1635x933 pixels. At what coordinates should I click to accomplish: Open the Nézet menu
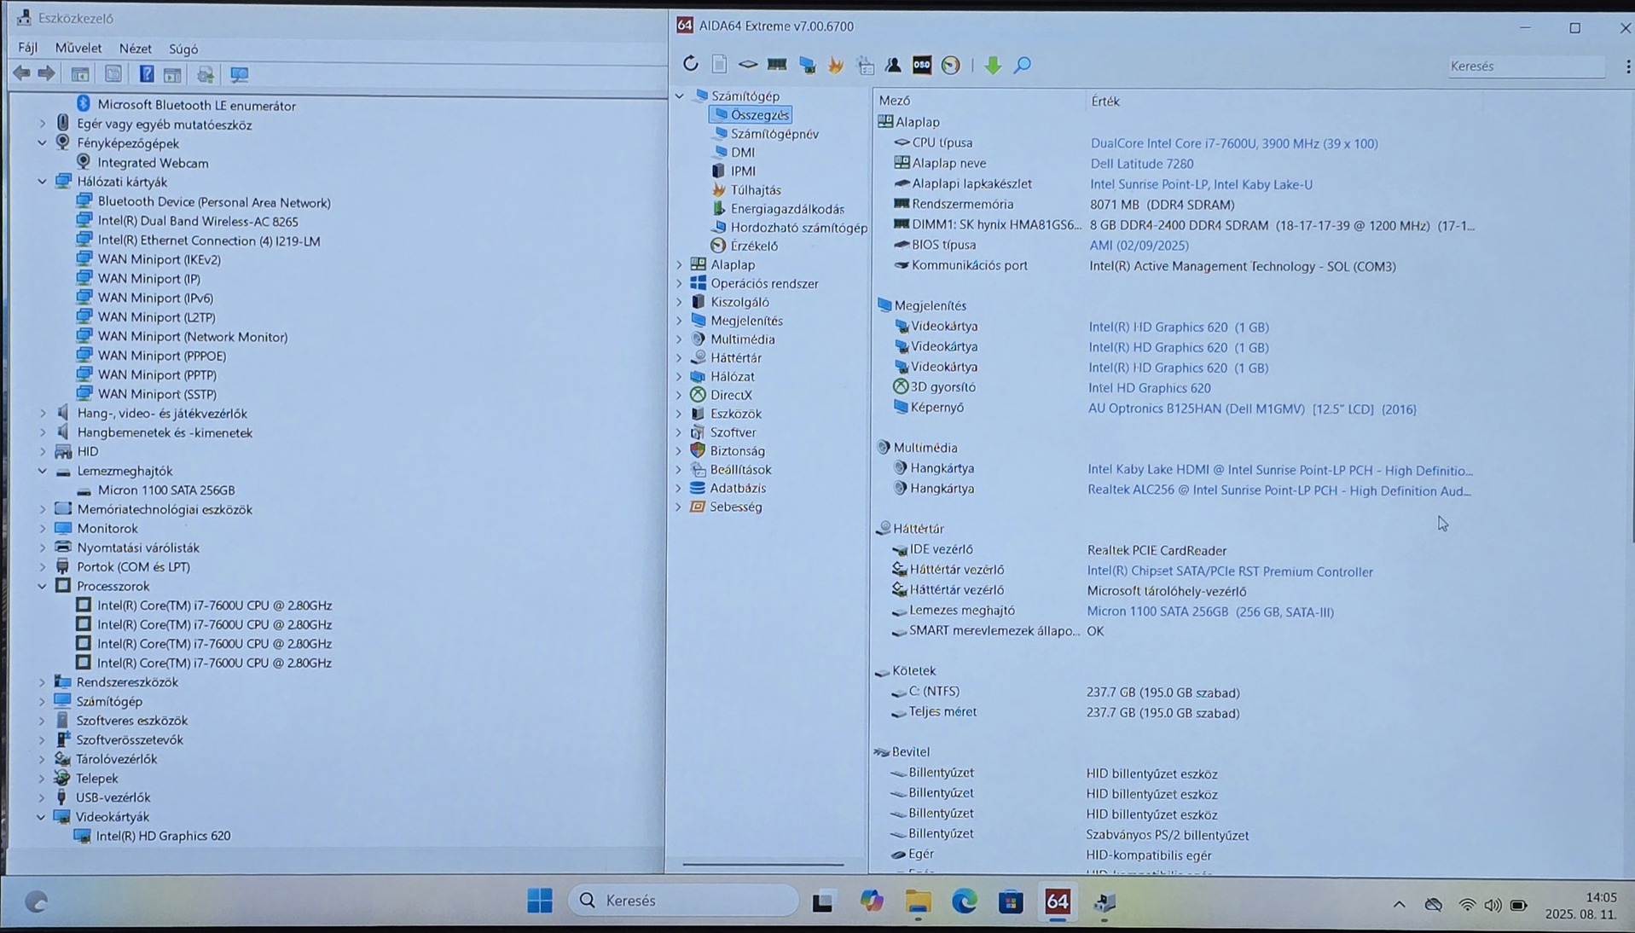[136, 49]
